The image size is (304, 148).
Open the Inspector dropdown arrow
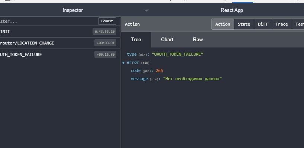(146, 10)
